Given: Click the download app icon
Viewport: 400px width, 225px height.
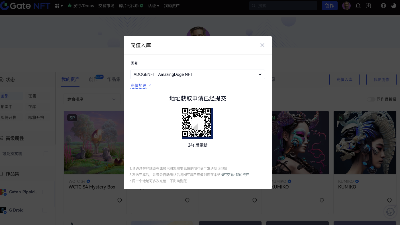Looking at the screenshot, I should [368, 6].
